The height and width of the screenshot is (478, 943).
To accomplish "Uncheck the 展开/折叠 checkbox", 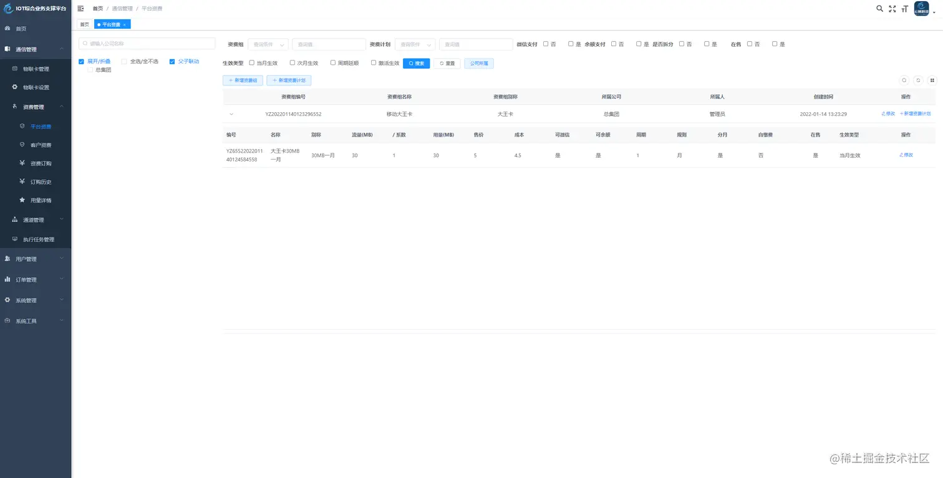I will click(82, 61).
